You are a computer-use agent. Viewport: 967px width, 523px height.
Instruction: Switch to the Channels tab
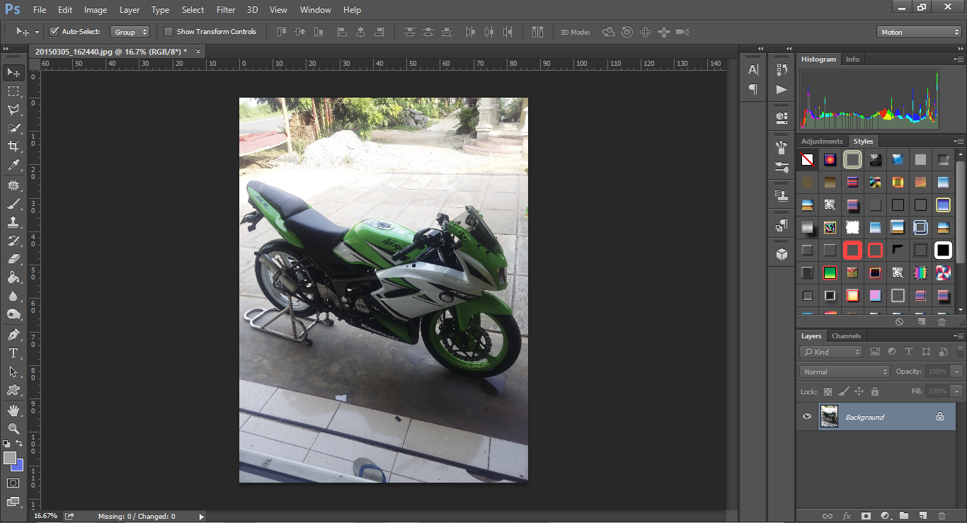click(x=847, y=335)
